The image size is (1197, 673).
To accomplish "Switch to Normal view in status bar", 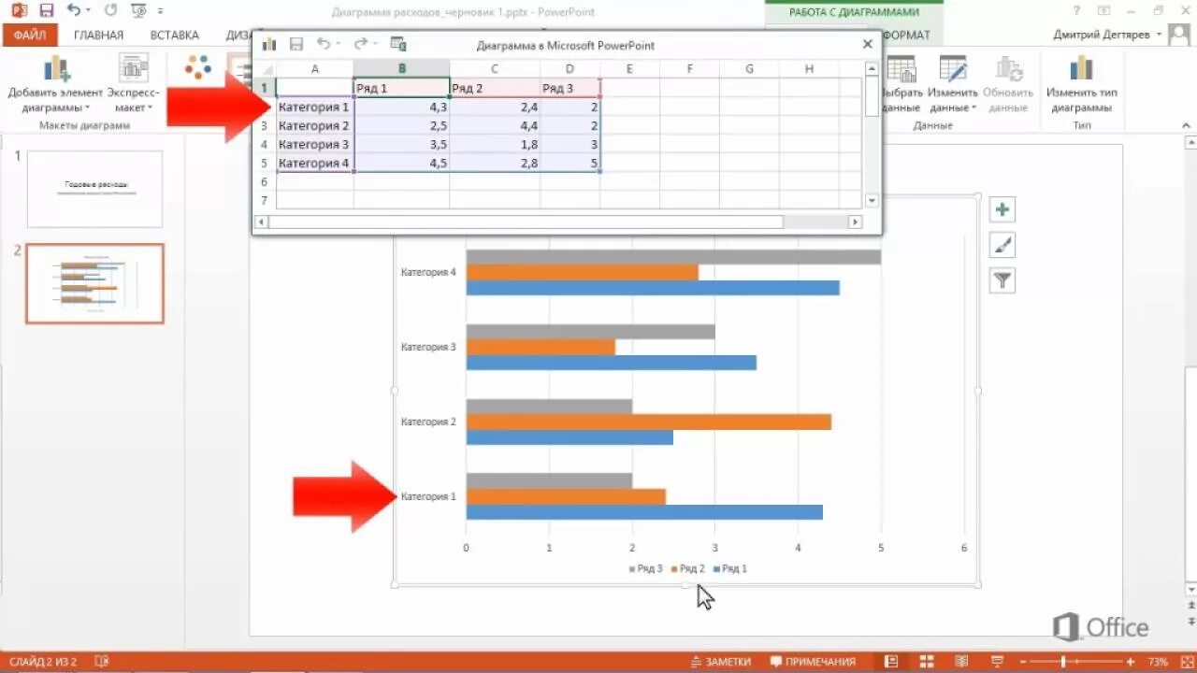I will coord(891,662).
